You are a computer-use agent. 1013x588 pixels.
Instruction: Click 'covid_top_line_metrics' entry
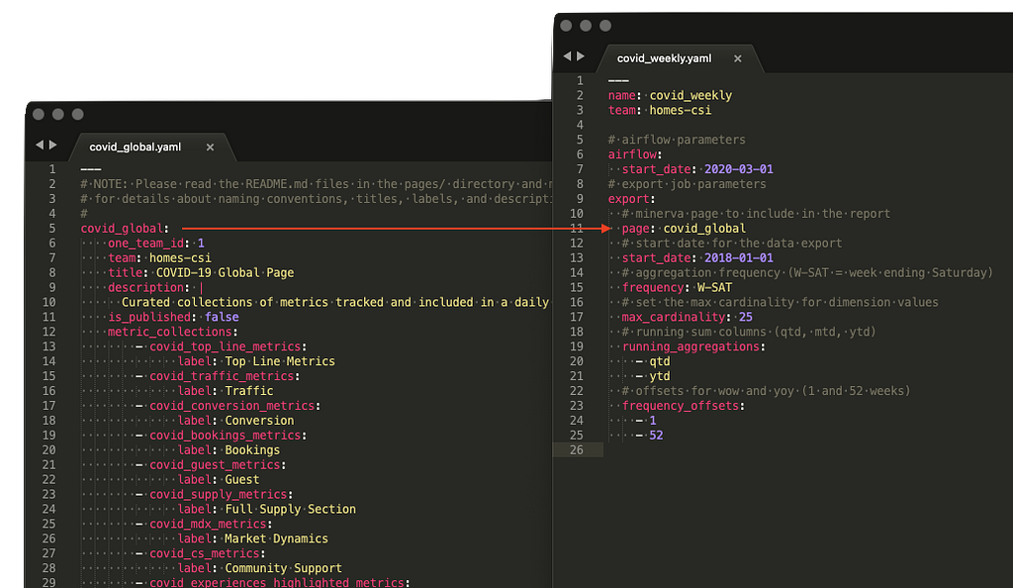226,347
